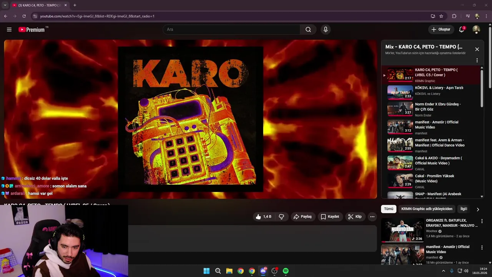Install app icon in address bar
This screenshot has width=492, height=277.
[x=433, y=16]
